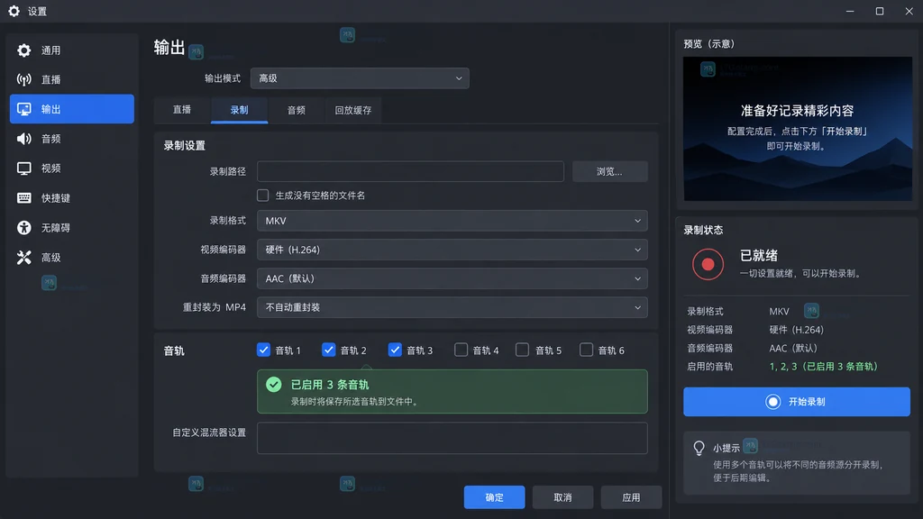Click the preview thumbnail image
The image size is (923, 519).
798,129
